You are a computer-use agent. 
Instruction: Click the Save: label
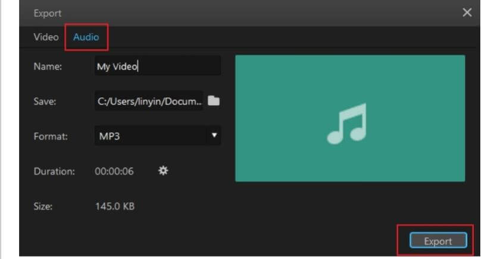[x=45, y=101]
